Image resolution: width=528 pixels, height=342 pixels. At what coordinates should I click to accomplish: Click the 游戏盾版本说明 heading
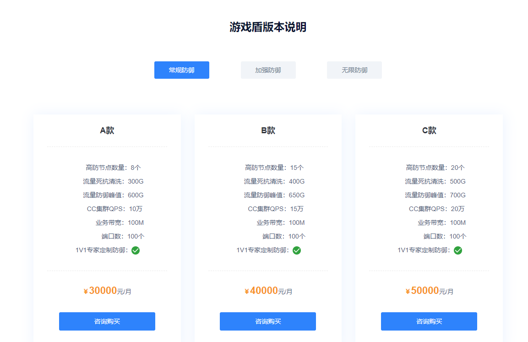[268, 27]
